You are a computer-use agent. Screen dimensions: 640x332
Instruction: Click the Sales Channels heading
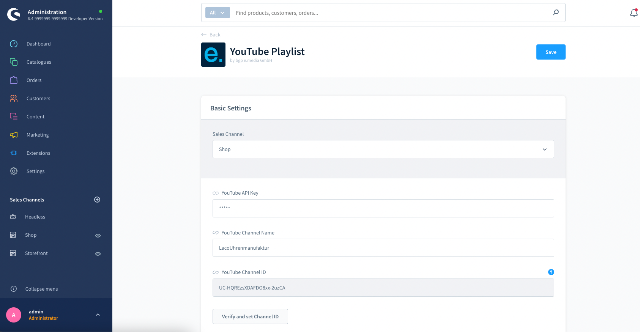[x=27, y=200]
